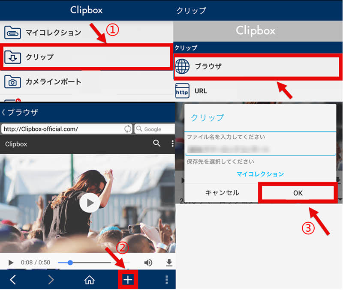
Task: Select the http icon beside URL
Action: pos(182,91)
